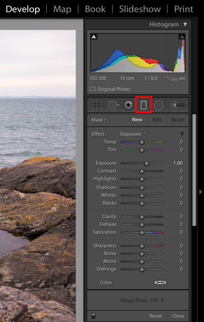Click the Exposure value 1.00 field
The height and width of the screenshot is (322, 204).
(178, 163)
